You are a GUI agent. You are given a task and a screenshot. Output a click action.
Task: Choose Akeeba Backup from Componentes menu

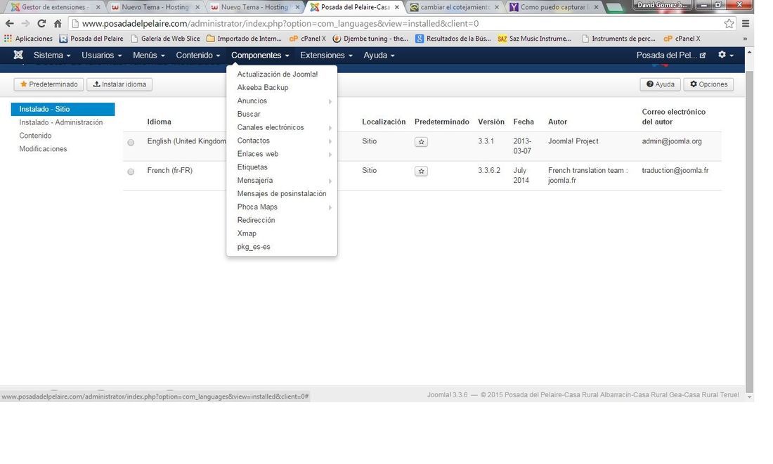click(x=282, y=87)
